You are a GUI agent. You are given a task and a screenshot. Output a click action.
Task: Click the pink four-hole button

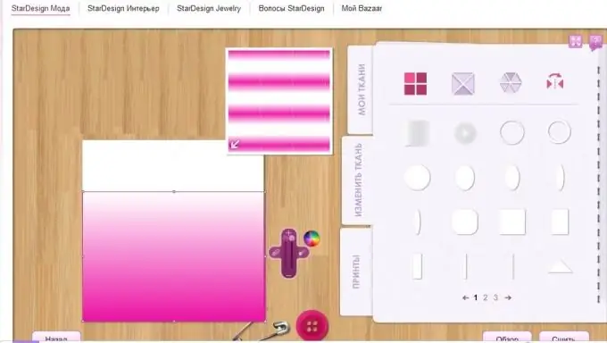pyautogui.click(x=312, y=325)
